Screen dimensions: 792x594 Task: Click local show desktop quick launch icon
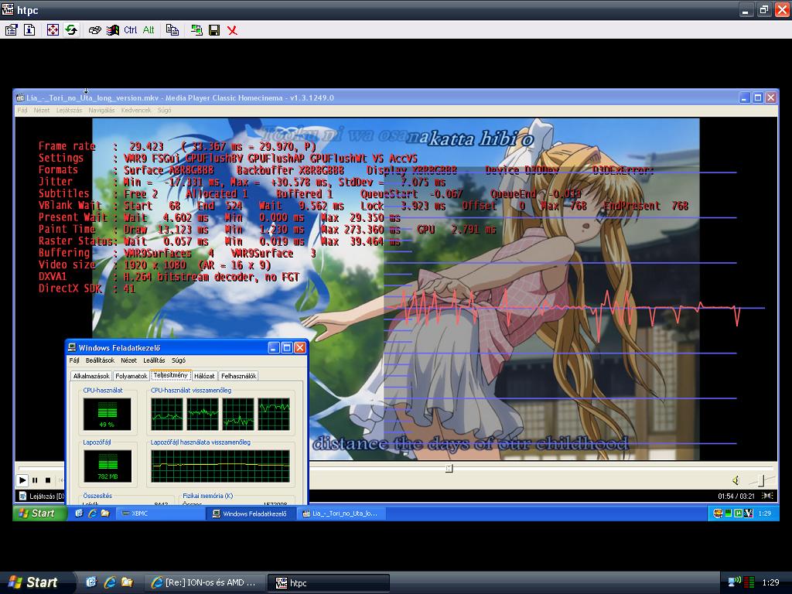coord(91,582)
